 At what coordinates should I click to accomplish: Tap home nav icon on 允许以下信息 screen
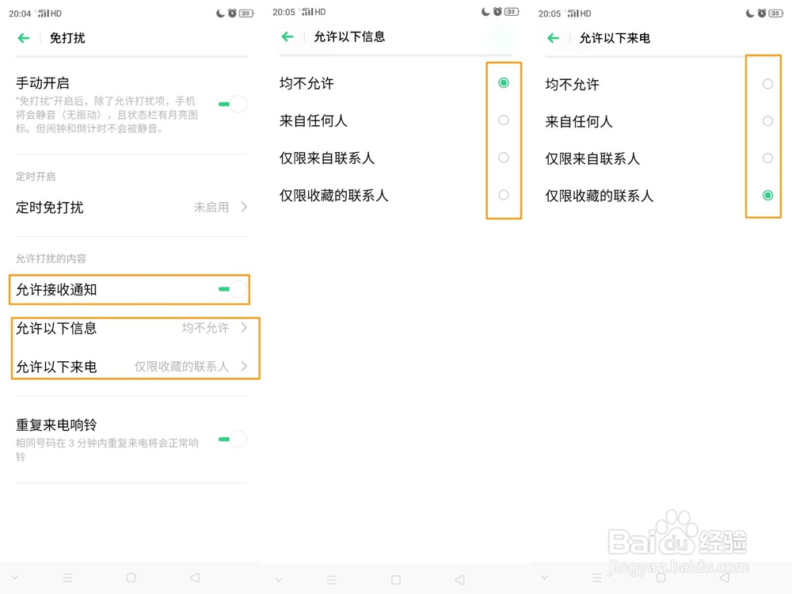(x=396, y=580)
